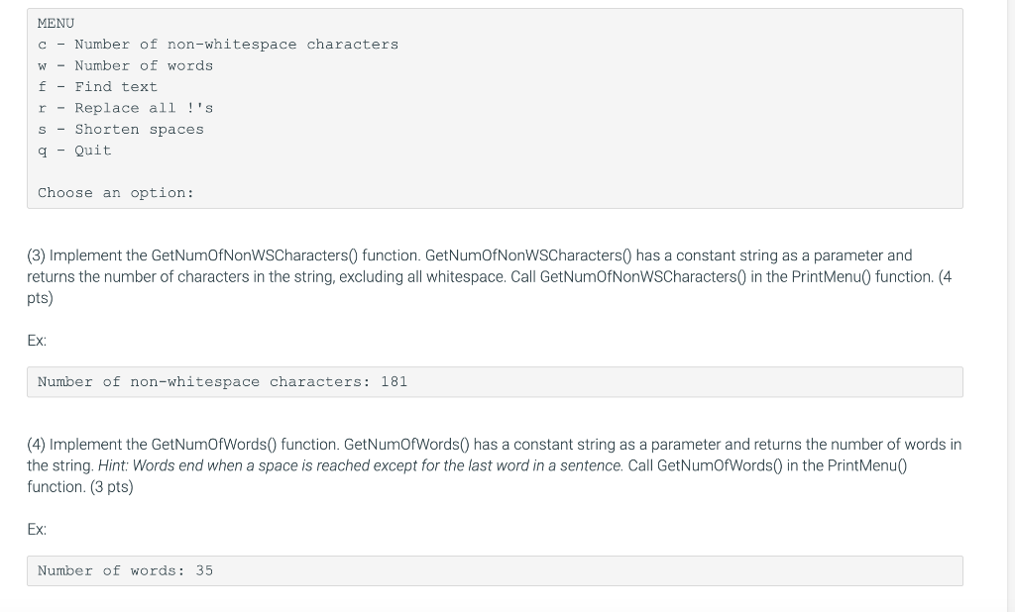Click the step (4) GetNumOfWords paragraph

click(x=495, y=465)
